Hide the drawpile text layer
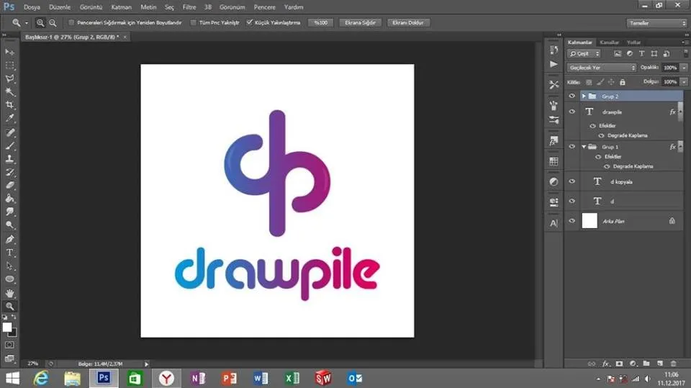Screen dimensions: 691x388 pyautogui.click(x=572, y=112)
